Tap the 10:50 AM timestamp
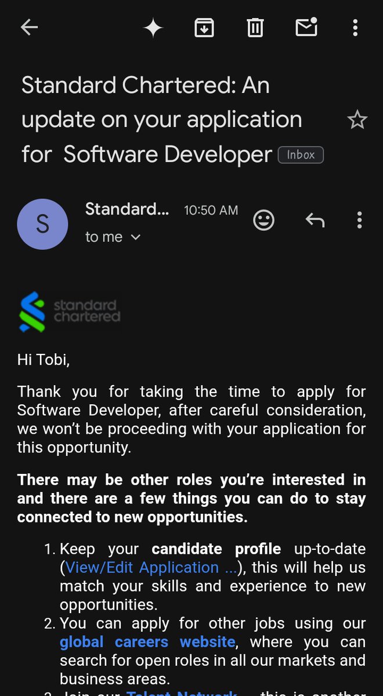Screen dimensions: 383x696 click(x=211, y=210)
